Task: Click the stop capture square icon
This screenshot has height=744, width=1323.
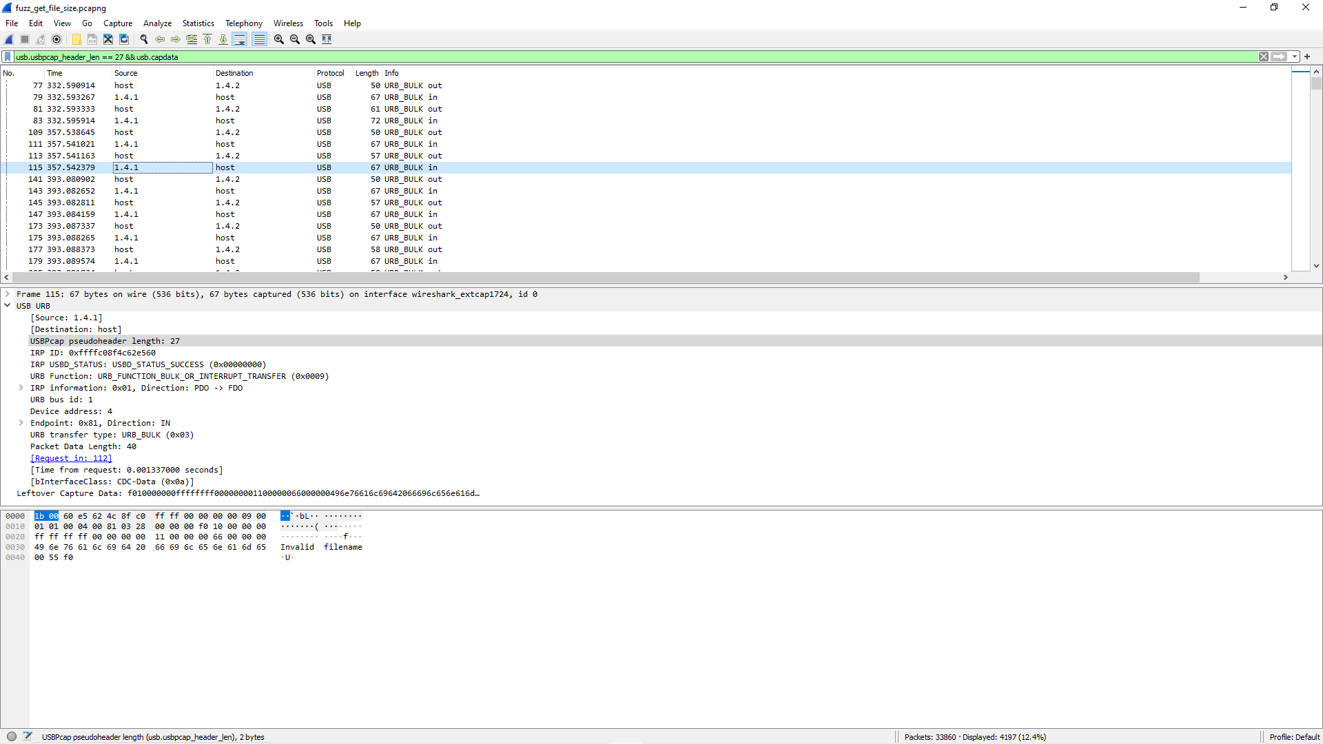Action: click(x=25, y=39)
